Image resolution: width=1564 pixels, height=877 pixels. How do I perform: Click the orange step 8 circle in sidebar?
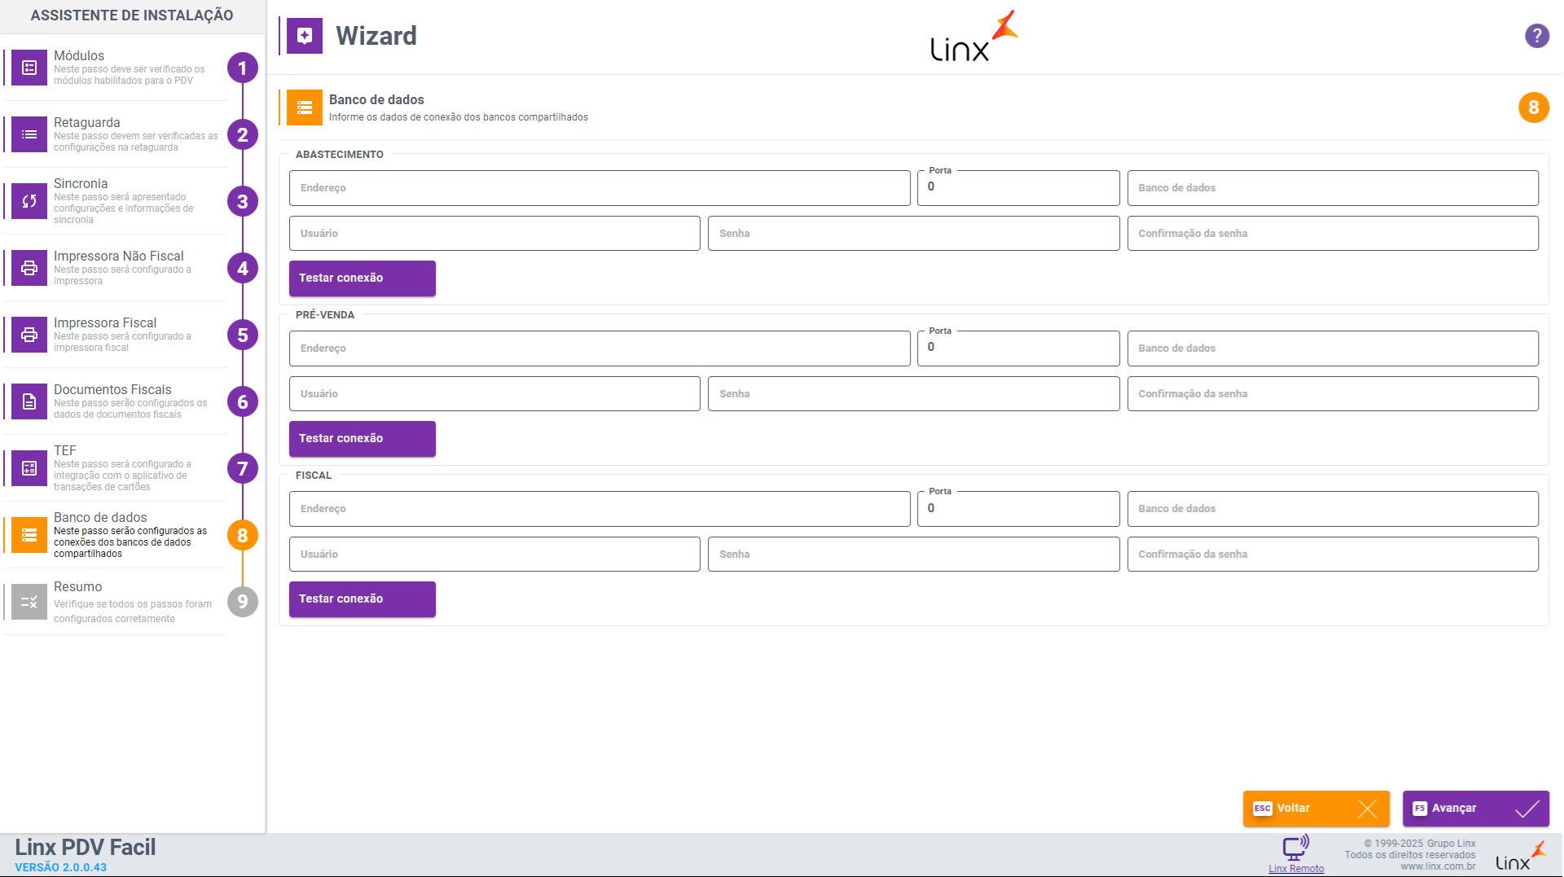point(243,535)
